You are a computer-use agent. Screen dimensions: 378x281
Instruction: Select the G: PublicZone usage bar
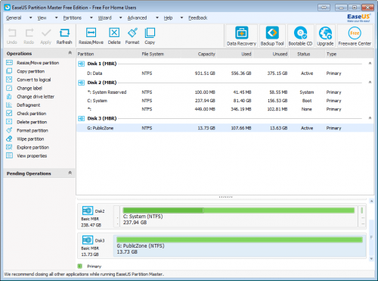coord(240,239)
